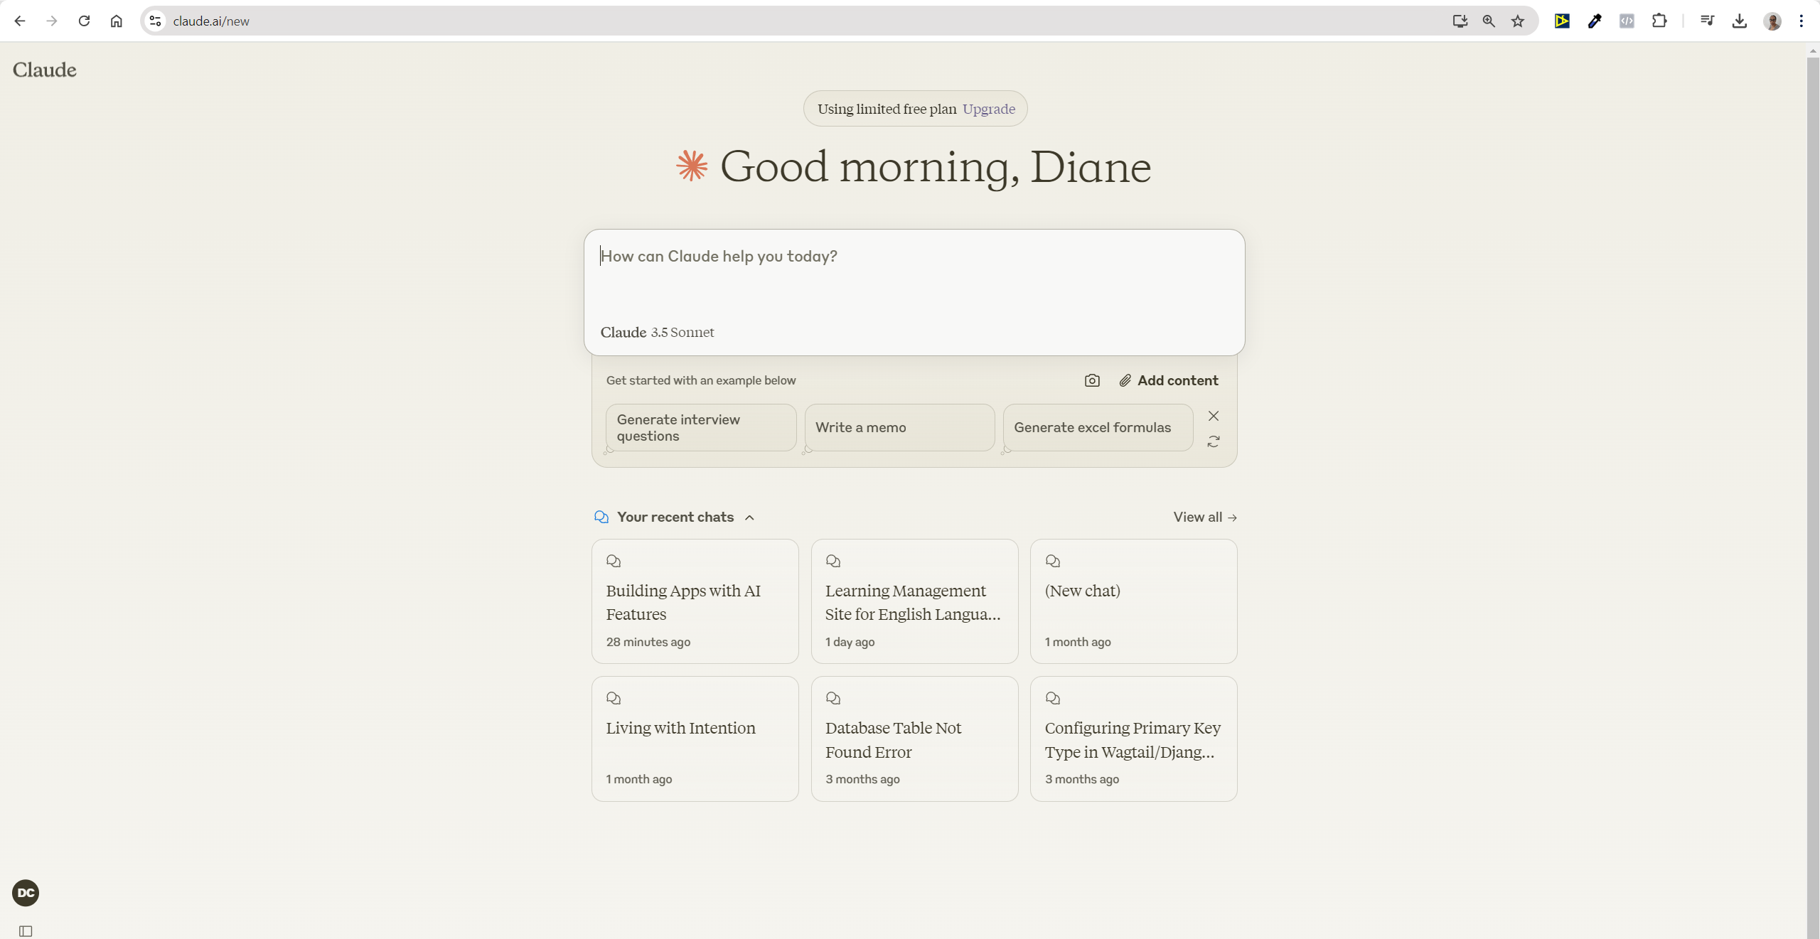The image size is (1820, 939).
Task: Click the browser bookmark star icon
Action: coord(1518,21)
